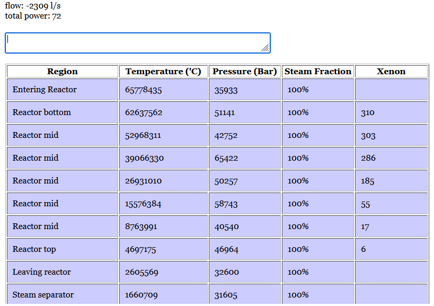
Task: Click pressure value 50257
Action: 226,181
